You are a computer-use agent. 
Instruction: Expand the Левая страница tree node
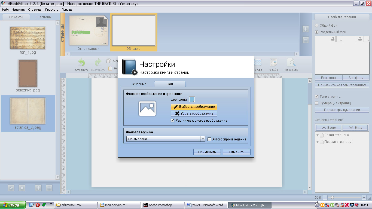pyautogui.click(x=318, y=135)
